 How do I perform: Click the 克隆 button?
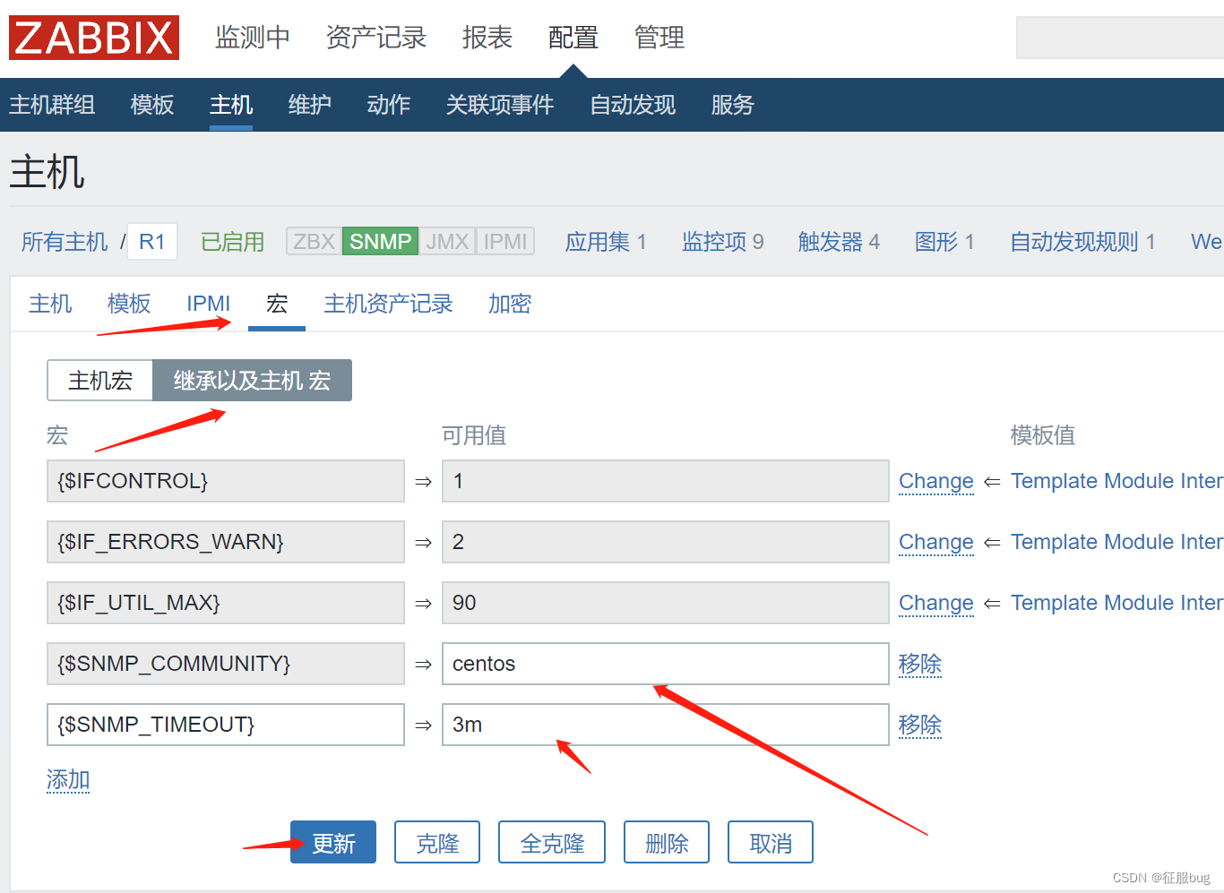coord(437,842)
